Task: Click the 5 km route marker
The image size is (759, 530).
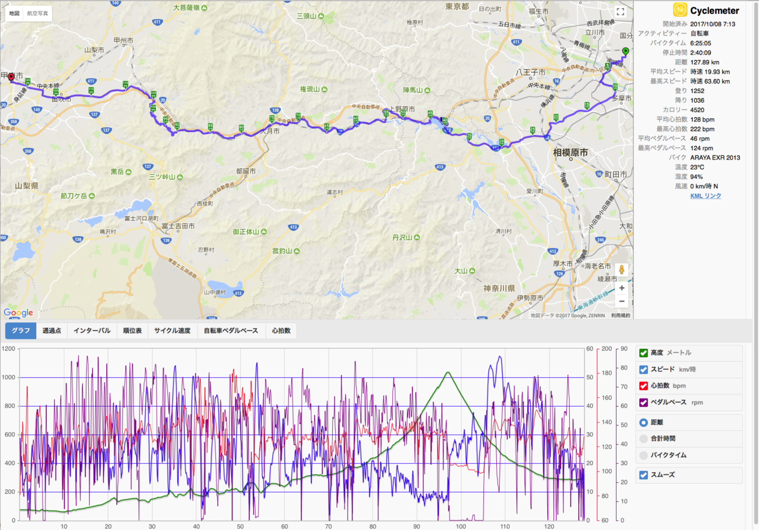Action: pos(608,67)
